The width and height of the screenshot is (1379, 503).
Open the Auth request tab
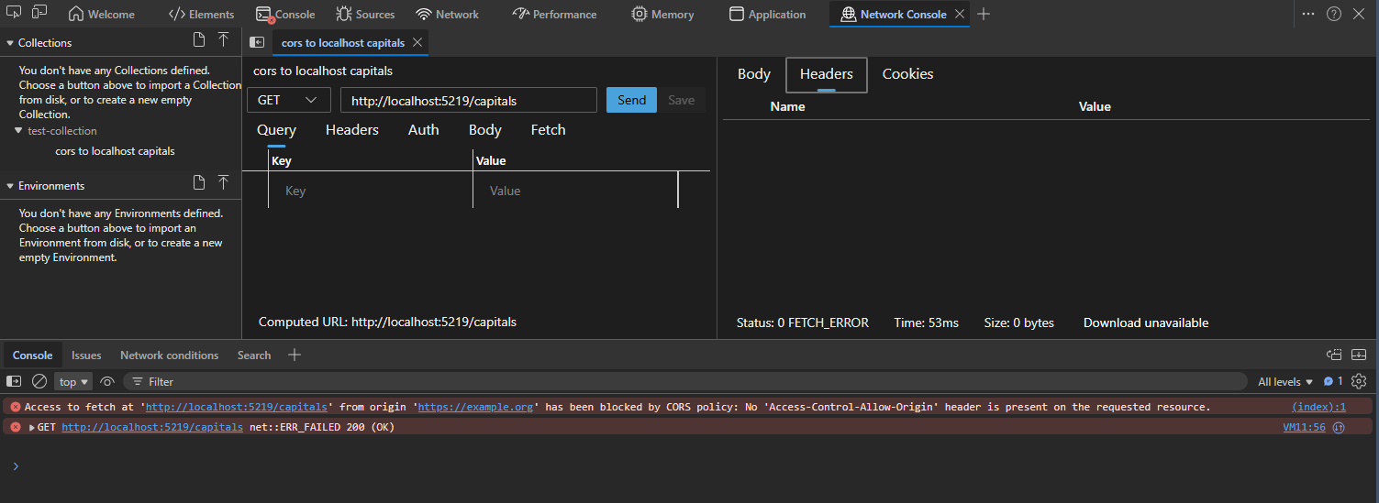coord(423,130)
